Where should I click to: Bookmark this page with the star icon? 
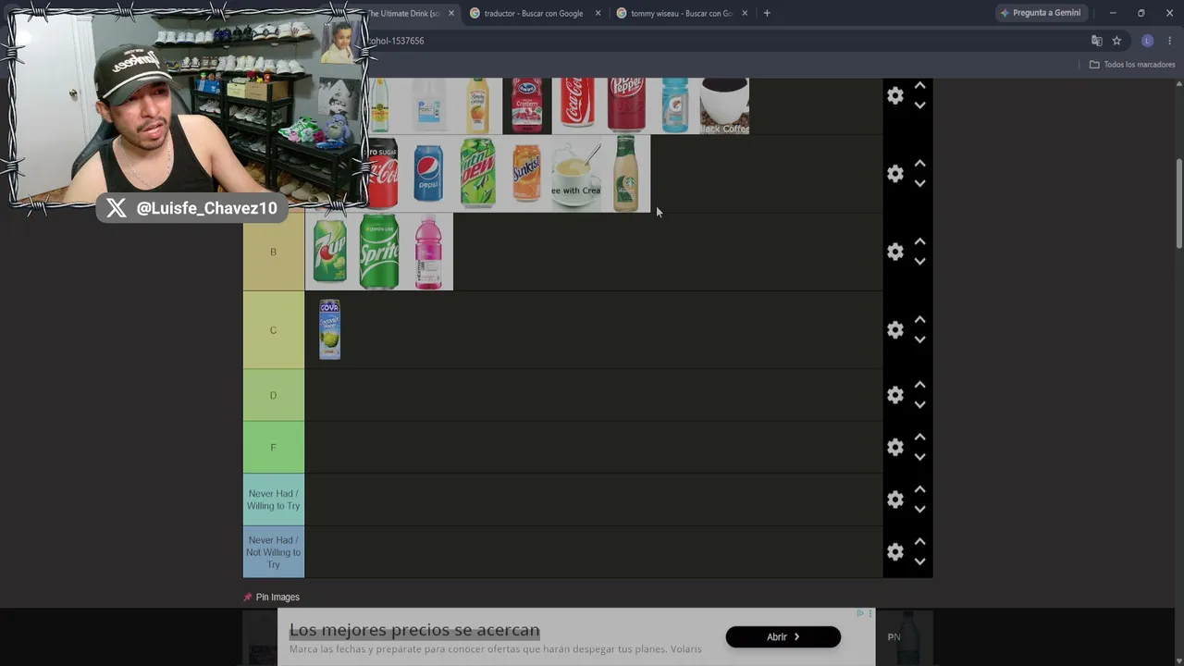pos(1116,41)
